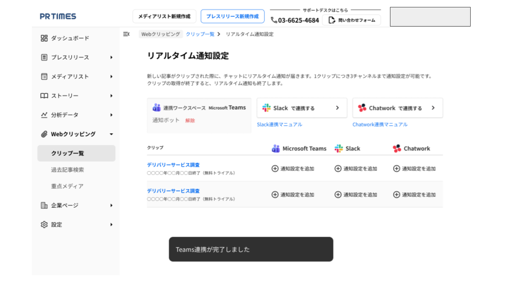Image resolution: width=510 pixels, height=287 pixels.
Task: Open the Dashboard icon in sidebar
Action: pyautogui.click(x=44, y=38)
